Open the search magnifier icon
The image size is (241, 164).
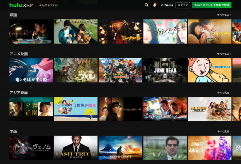[x=146, y=5]
